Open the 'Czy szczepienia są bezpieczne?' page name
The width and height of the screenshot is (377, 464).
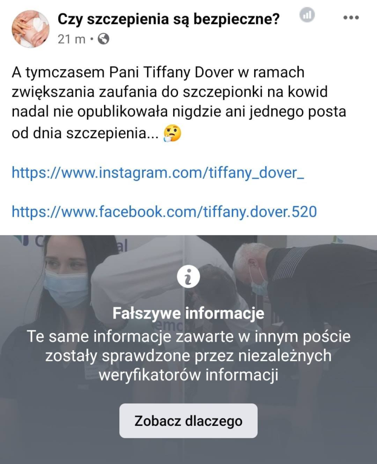(x=168, y=19)
